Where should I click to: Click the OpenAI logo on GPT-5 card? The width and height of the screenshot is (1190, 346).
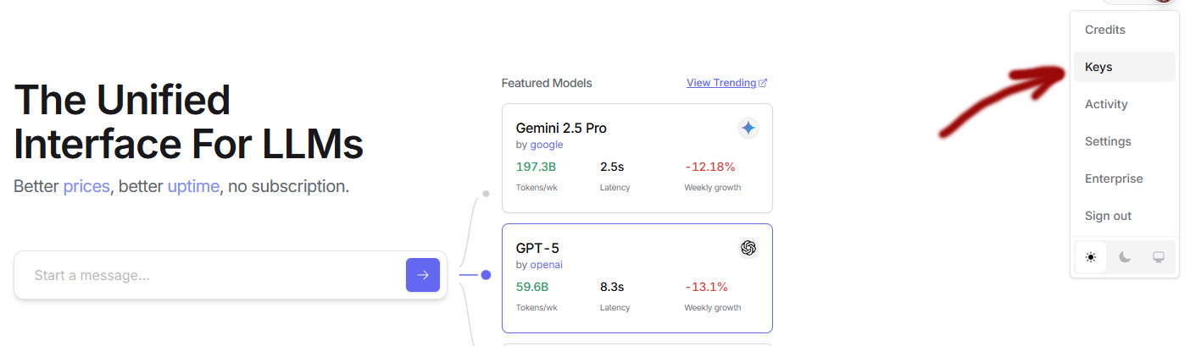(x=748, y=248)
